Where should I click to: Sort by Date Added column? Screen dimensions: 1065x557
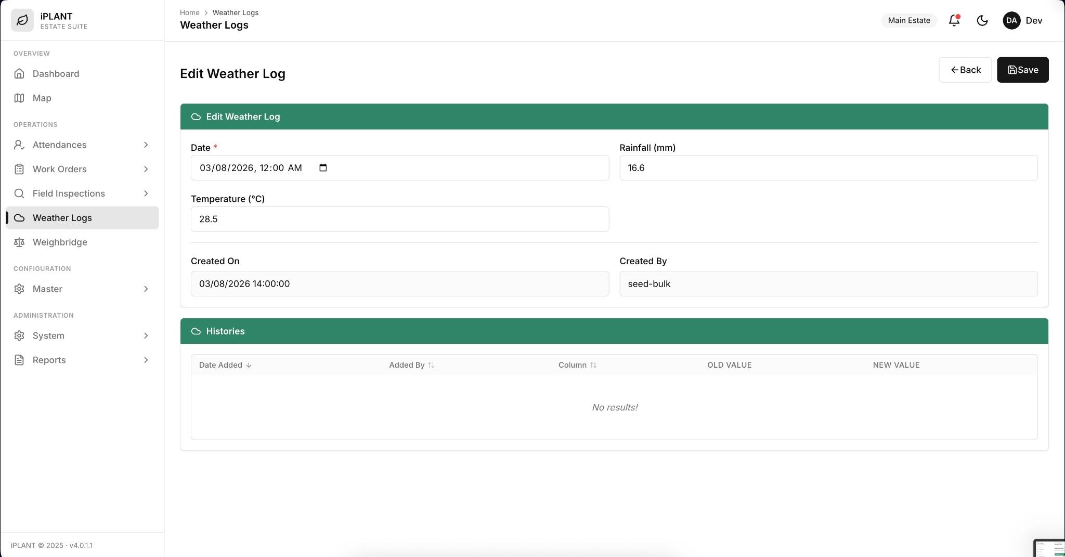(225, 365)
